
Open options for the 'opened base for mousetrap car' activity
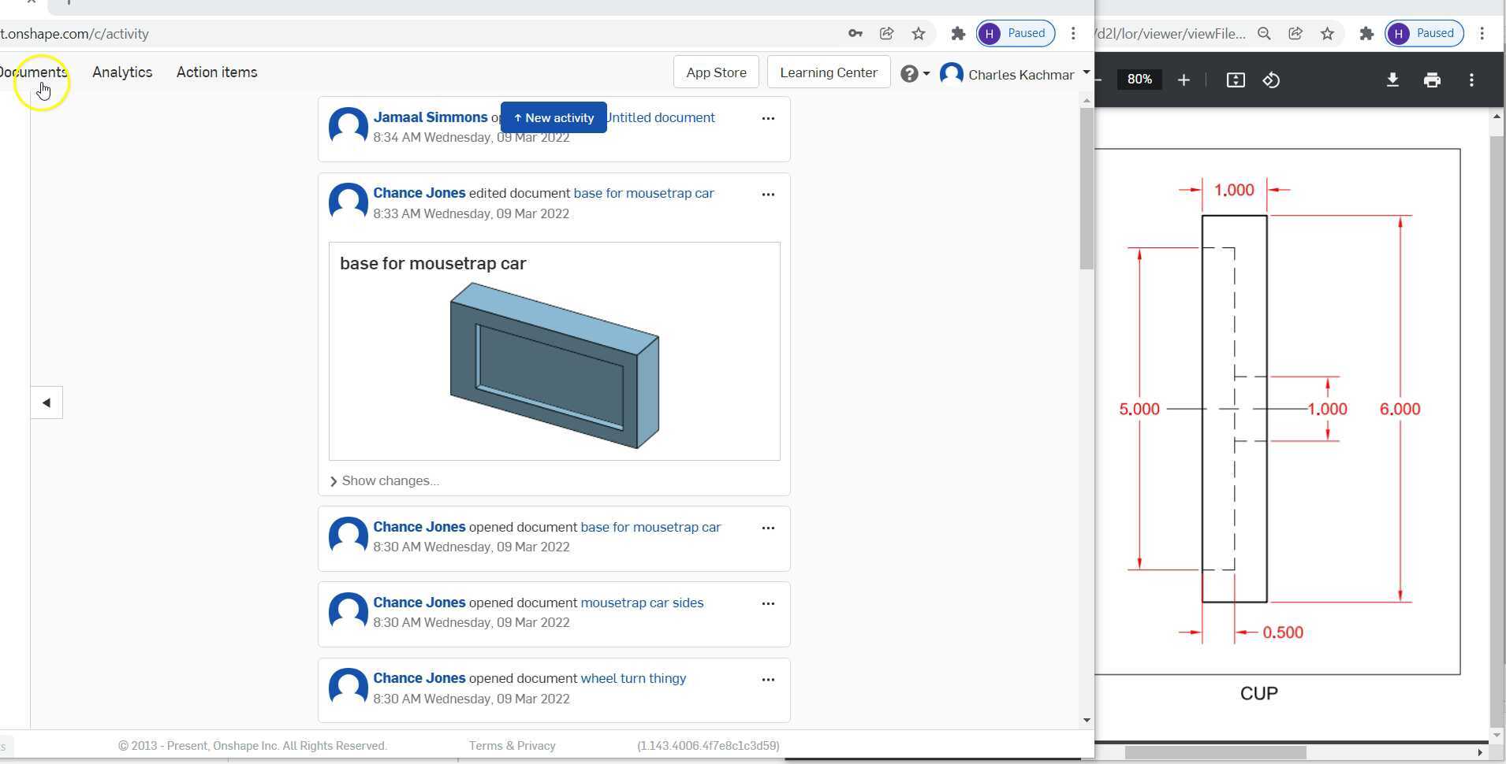coord(768,528)
